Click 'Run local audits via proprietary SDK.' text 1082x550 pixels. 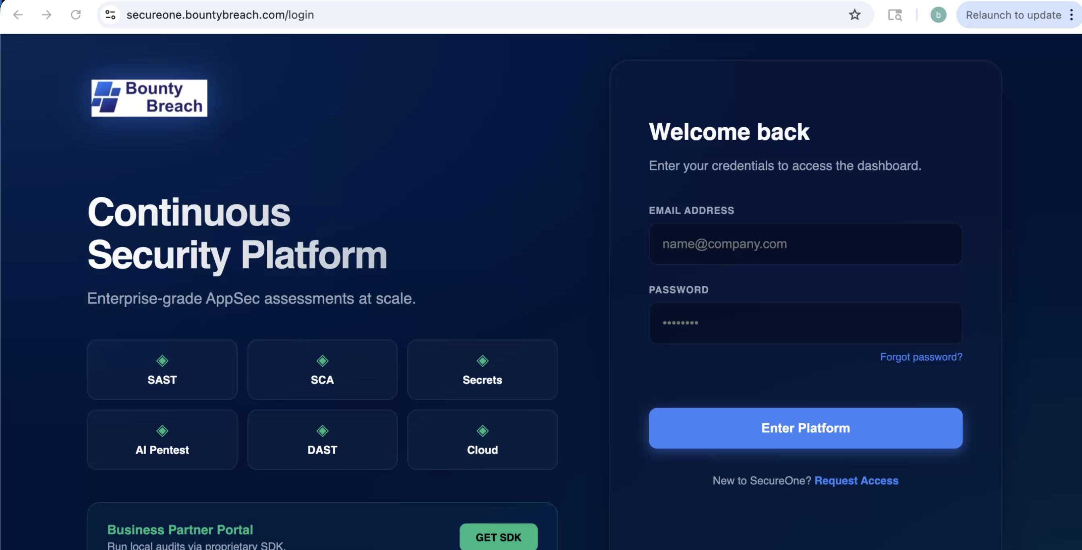(x=196, y=546)
